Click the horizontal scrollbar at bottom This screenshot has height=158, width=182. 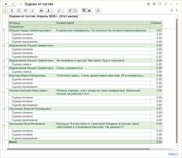point(79,149)
